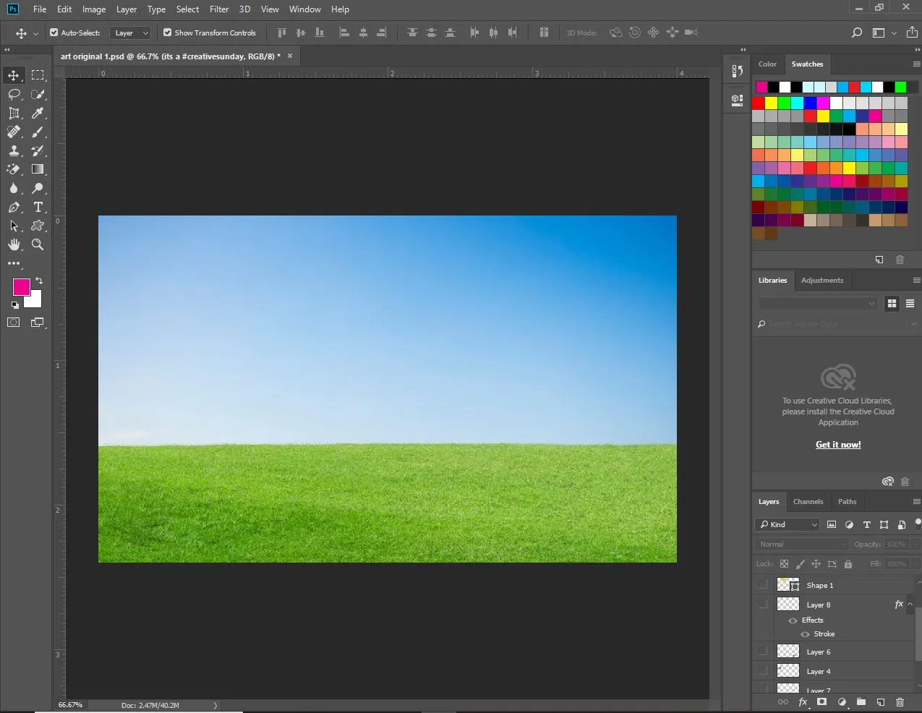This screenshot has height=713, width=922.
Task: Pick the Zoom tool in toolbar
Action: pos(38,245)
